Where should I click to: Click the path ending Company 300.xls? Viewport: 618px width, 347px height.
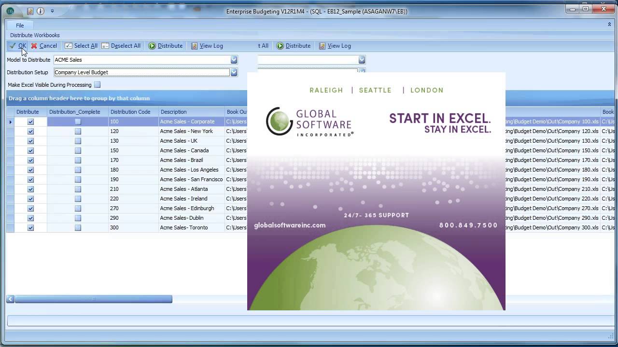(552, 227)
